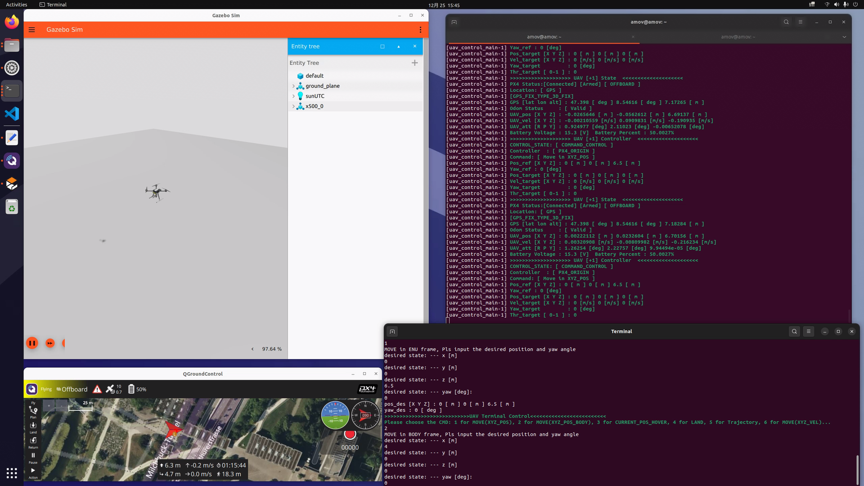The height and width of the screenshot is (486, 864).
Task: Step the Gazebo simulation forward
Action: pos(50,343)
